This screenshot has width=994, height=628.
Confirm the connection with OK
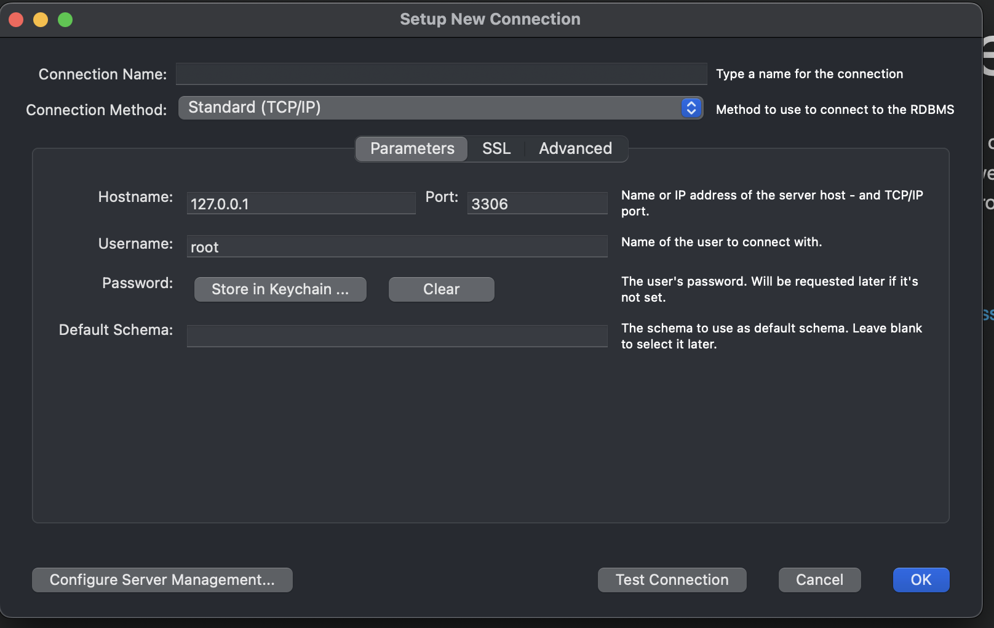(x=921, y=580)
